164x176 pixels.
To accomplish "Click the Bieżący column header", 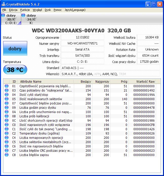I will [83, 81].
